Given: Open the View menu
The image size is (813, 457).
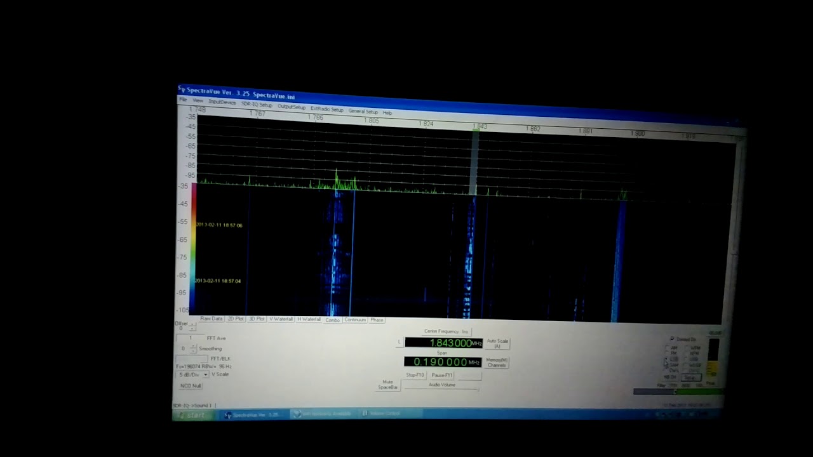Looking at the screenshot, I should 198,101.
